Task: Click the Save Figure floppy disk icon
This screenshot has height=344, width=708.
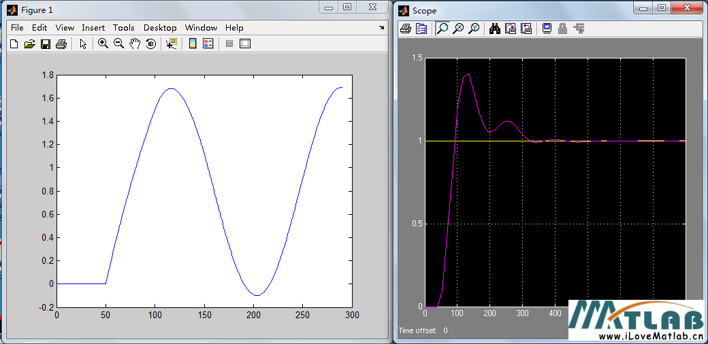Action: [x=46, y=44]
